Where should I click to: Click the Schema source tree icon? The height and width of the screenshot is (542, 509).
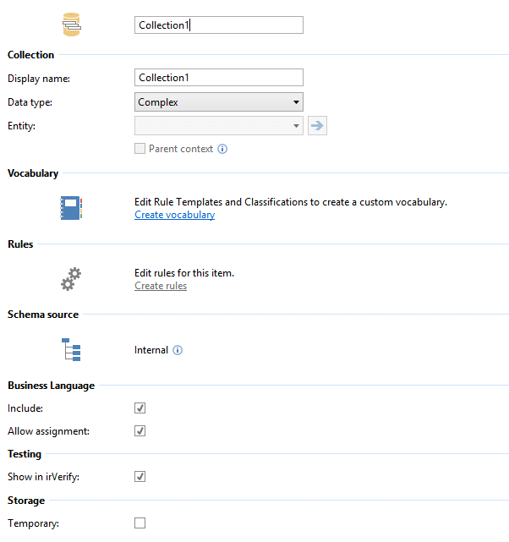coord(71,350)
